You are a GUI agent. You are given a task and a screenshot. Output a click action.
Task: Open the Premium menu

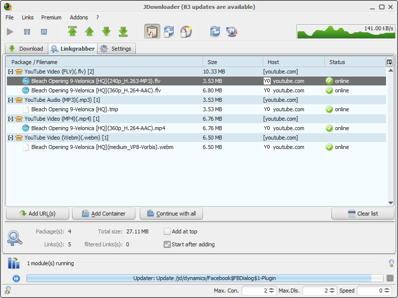click(51, 17)
